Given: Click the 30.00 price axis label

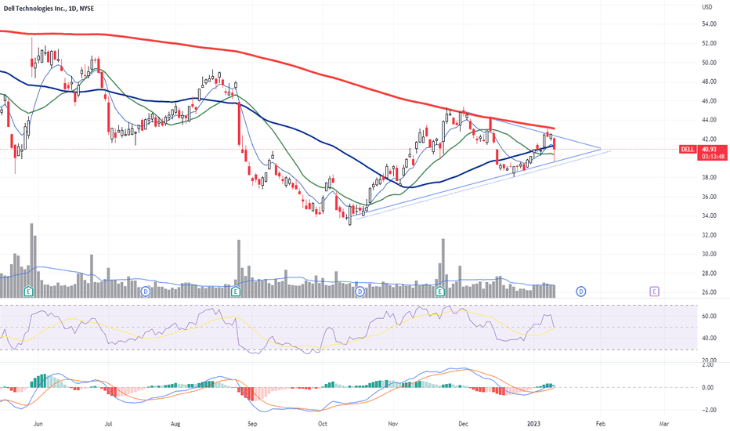Looking at the screenshot, I should [x=709, y=254].
